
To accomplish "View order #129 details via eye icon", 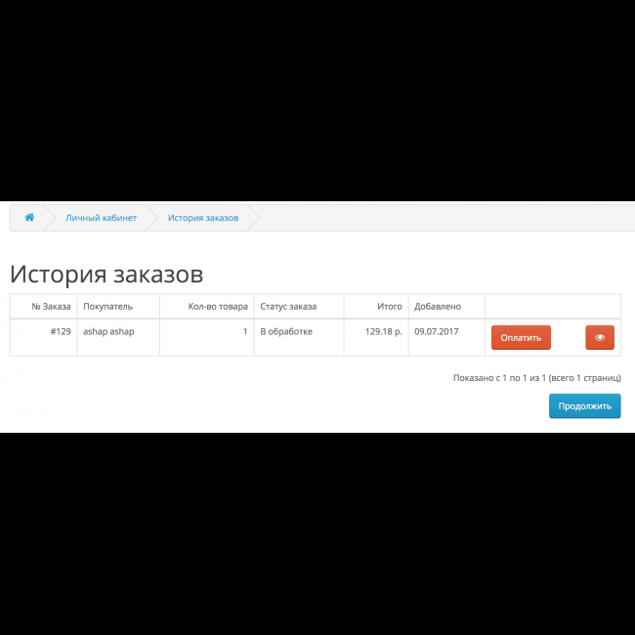I will [x=600, y=337].
